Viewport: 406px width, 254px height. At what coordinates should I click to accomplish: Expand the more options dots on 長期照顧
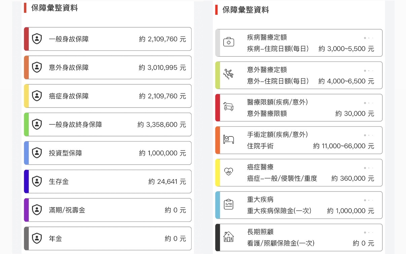point(369,232)
